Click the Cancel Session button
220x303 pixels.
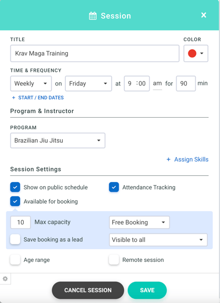88,290
